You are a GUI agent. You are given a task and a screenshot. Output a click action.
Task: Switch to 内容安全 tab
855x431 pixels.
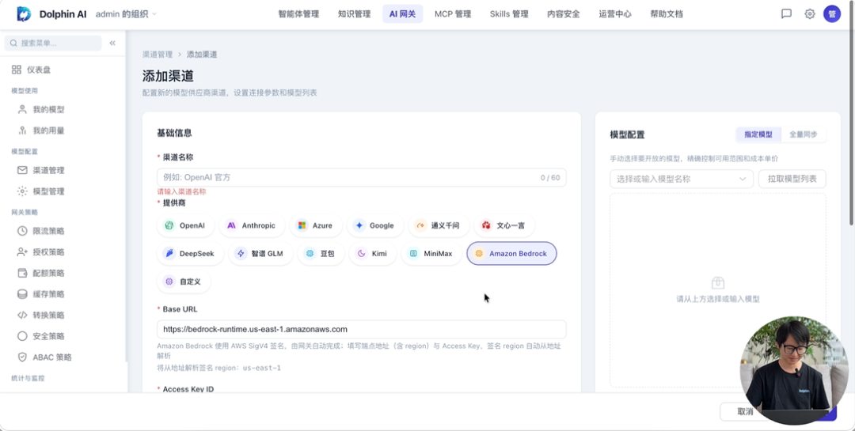click(x=564, y=14)
